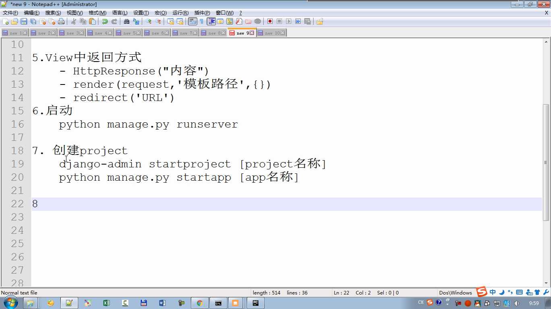Open the 格式(M) menu
Screen dimensions: 551x309
97,13
